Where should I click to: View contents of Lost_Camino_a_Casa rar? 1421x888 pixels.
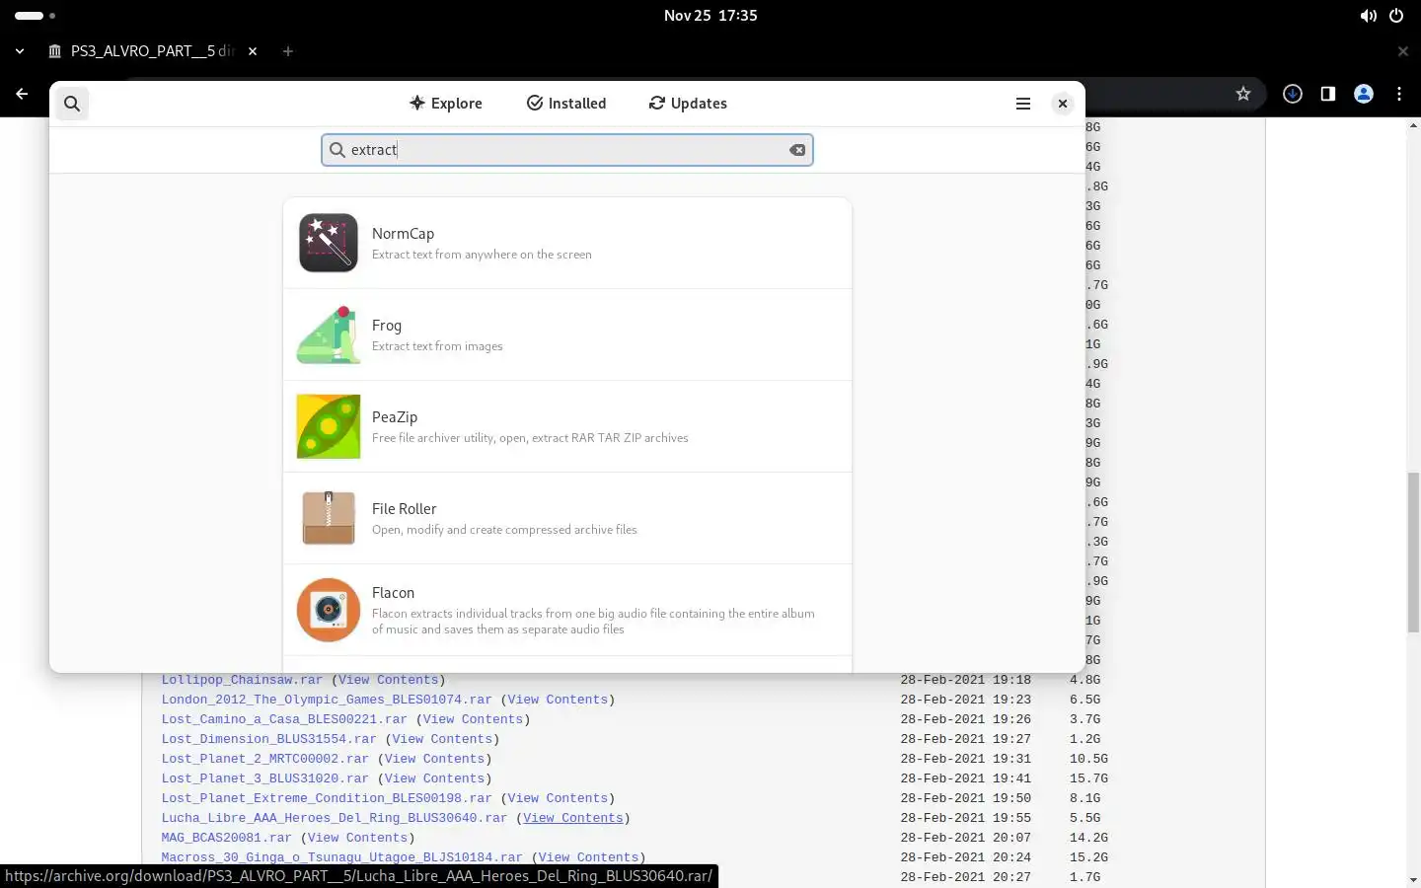[473, 719]
